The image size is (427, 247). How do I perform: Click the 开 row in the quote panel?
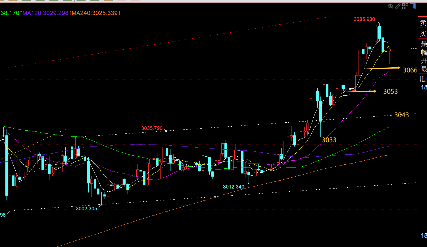[x=424, y=60]
